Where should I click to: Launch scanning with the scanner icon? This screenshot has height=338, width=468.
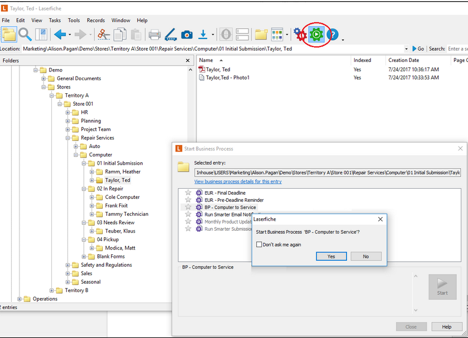pyautogui.click(x=171, y=35)
